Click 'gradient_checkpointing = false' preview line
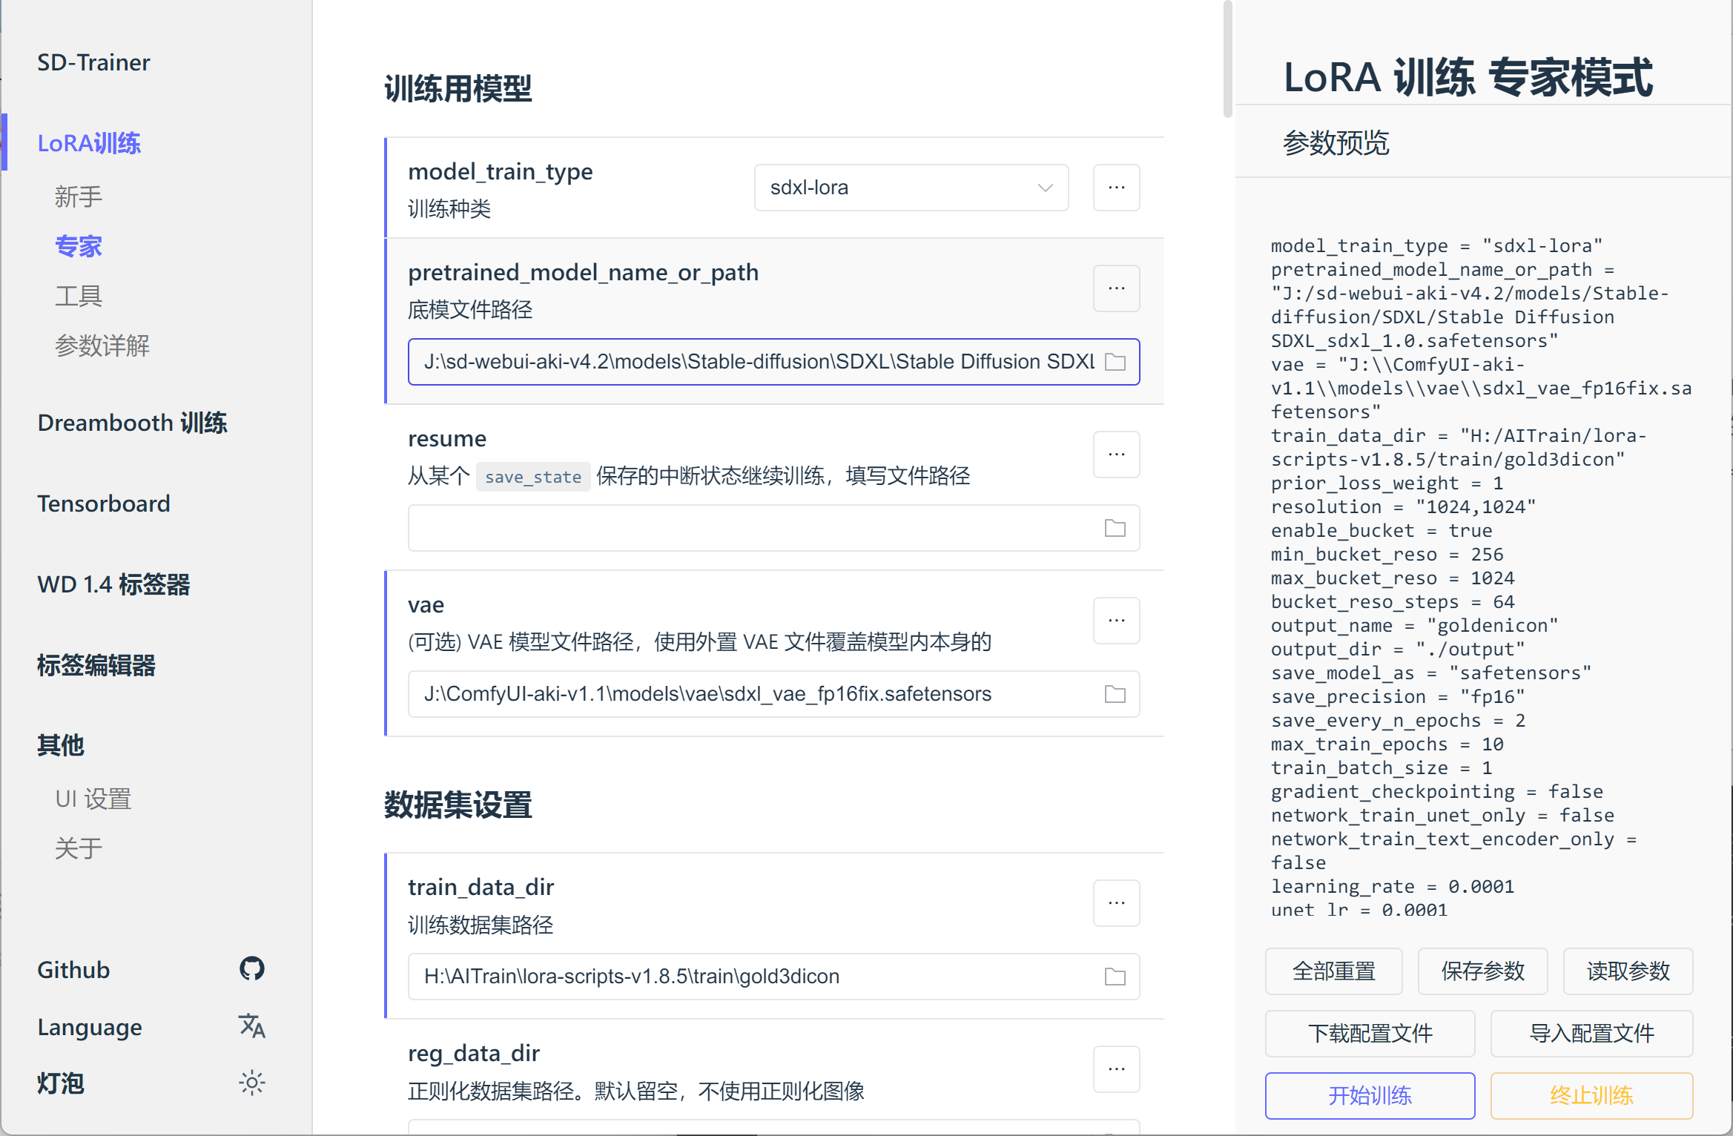The height and width of the screenshot is (1136, 1733). (1436, 791)
